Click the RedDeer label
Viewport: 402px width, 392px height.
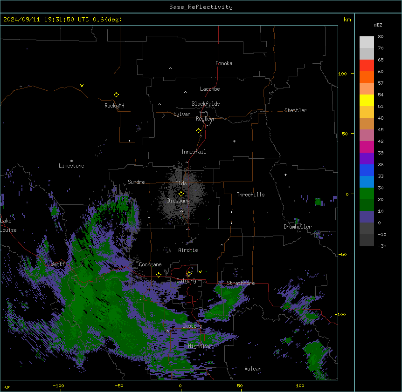(205, 119)
